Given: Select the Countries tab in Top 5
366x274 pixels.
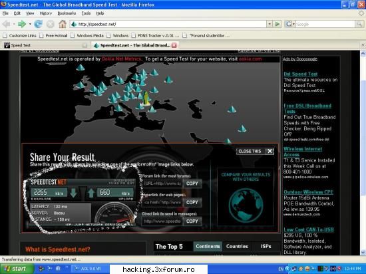Looking at the screenshot, I should (237, 246).
